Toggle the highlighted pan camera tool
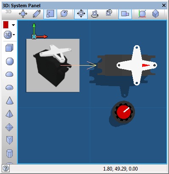This screenshot has width=169, height=174. coord(81,14)
